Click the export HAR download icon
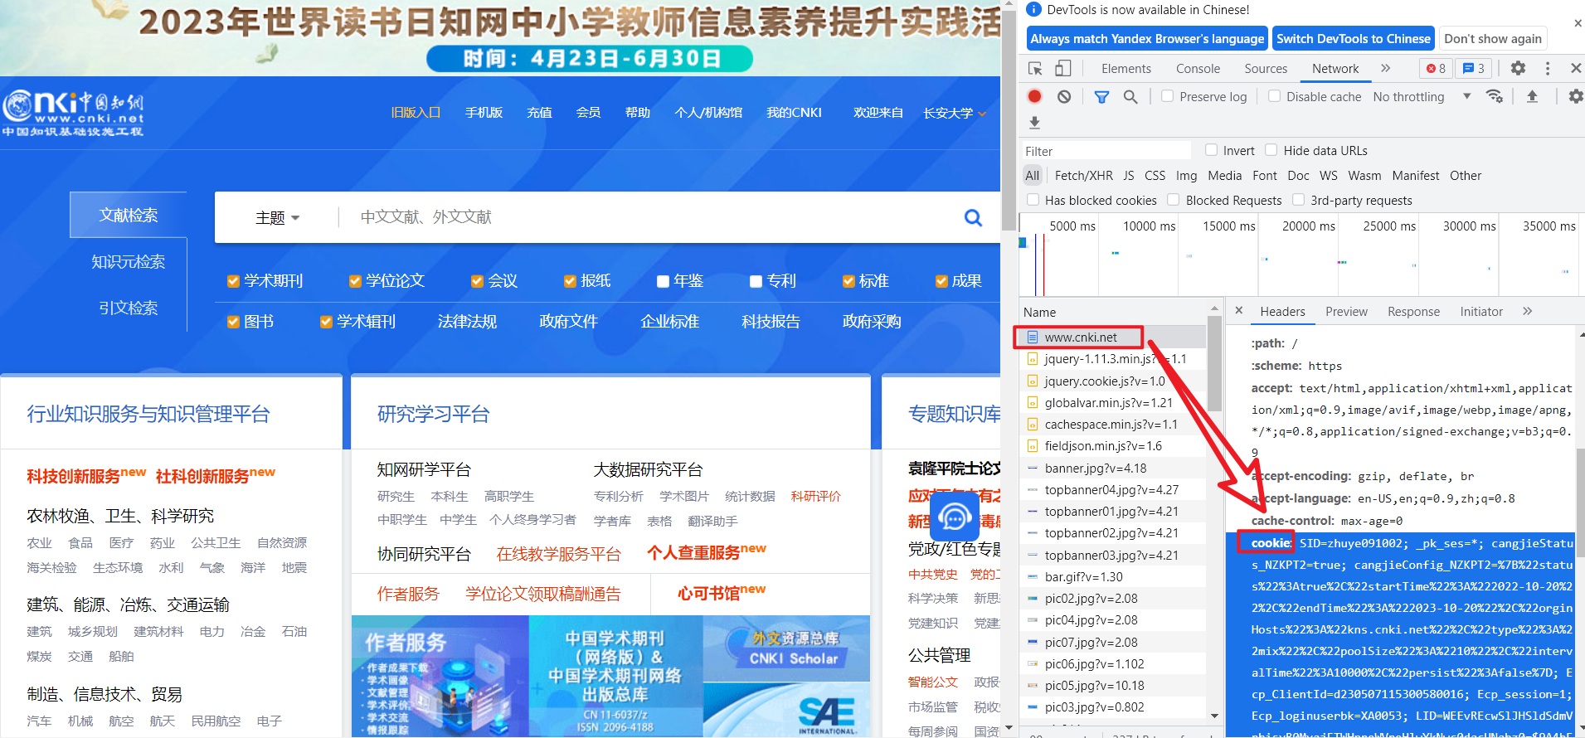 tap(1034, 123)
